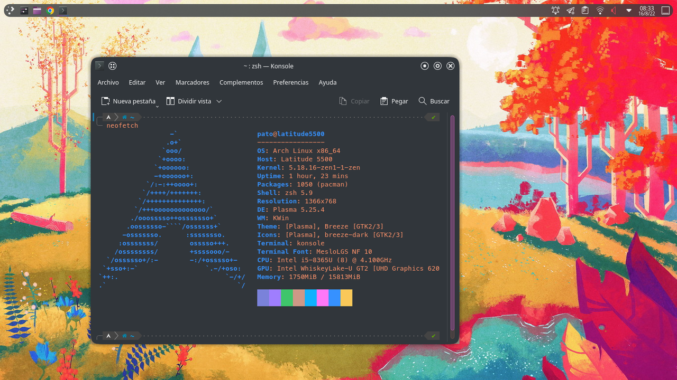677x380 pixels.
Task: Open the Ver menu
Action: pyautogui.click(x=160, y=82)
